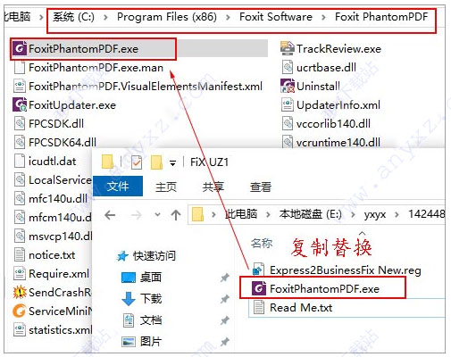Click the FoxitUpdater.exe file icon

click(20, 105)
